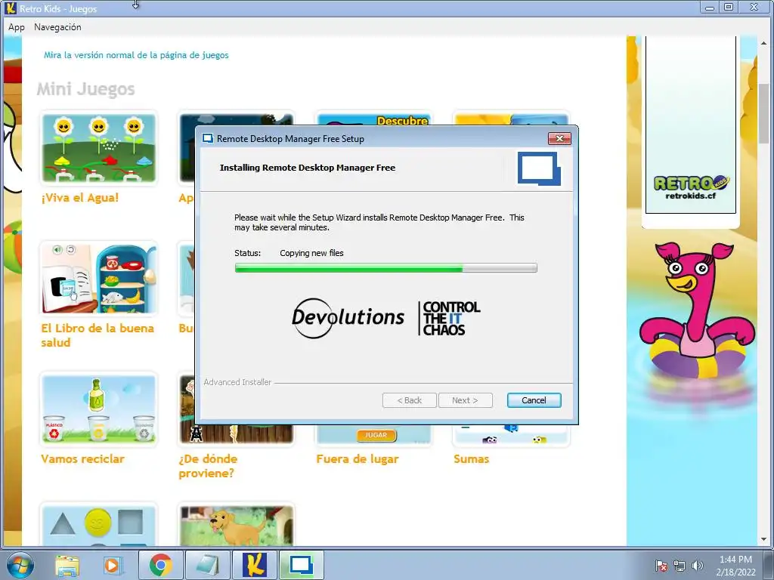This screenshot has height=580, width=774.
Task: Click the Fuera de lugar title link
Action: [x=358, y=458]
